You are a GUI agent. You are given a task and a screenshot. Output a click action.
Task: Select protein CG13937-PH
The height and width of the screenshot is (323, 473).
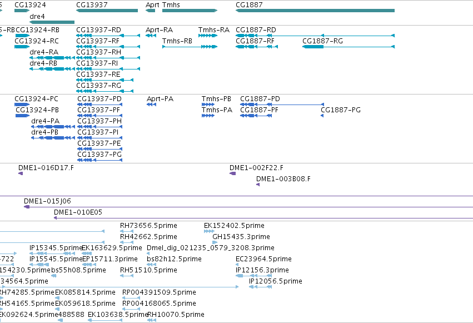click(100, 127)
